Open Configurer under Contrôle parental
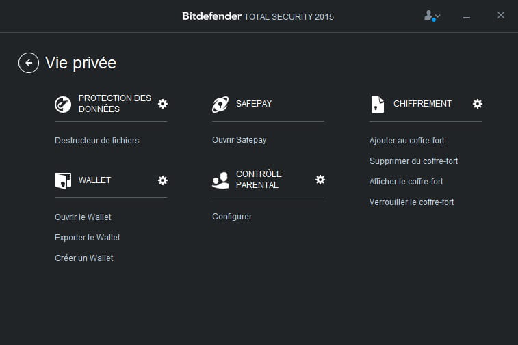518x345 pixels. coord(232,217)
